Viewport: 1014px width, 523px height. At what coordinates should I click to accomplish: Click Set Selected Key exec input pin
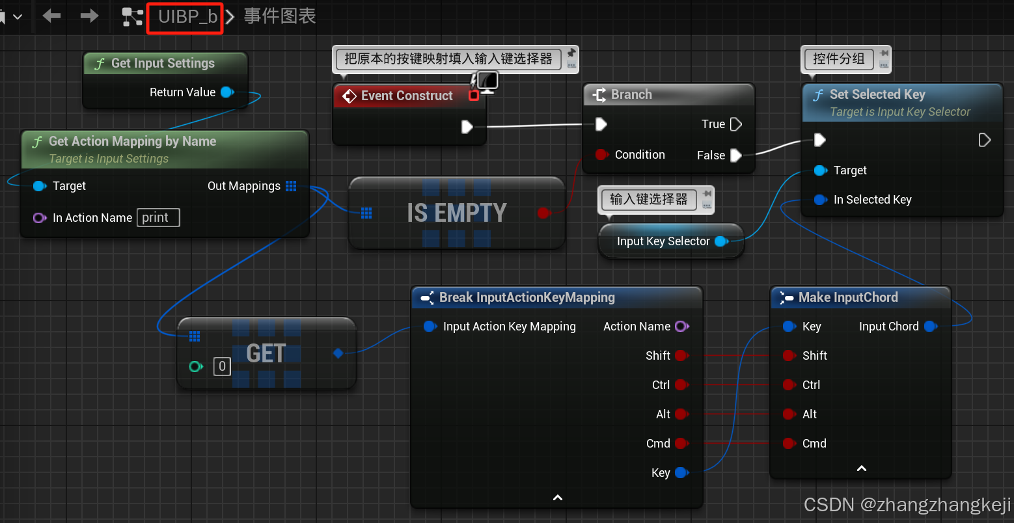tap(820, 140)
